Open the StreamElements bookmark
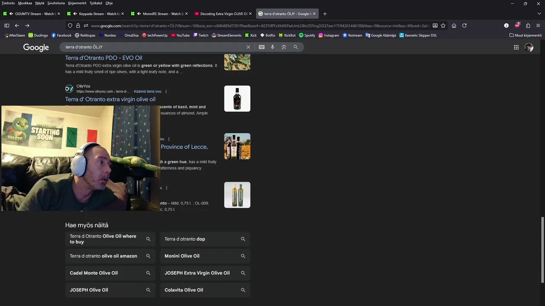This screenshot has width=545, height=306. tap(227, 35)
